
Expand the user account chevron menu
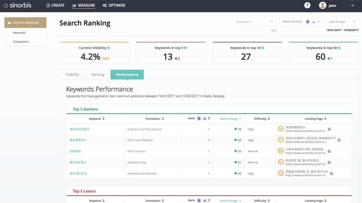pos(353,6)
